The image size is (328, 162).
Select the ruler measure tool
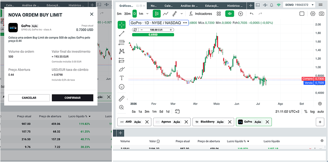122,98
